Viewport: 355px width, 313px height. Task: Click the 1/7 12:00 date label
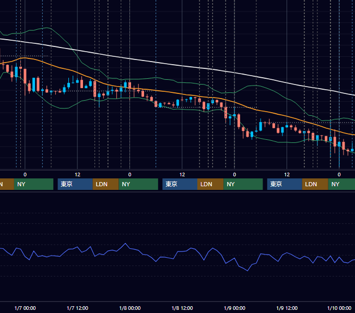77,308
